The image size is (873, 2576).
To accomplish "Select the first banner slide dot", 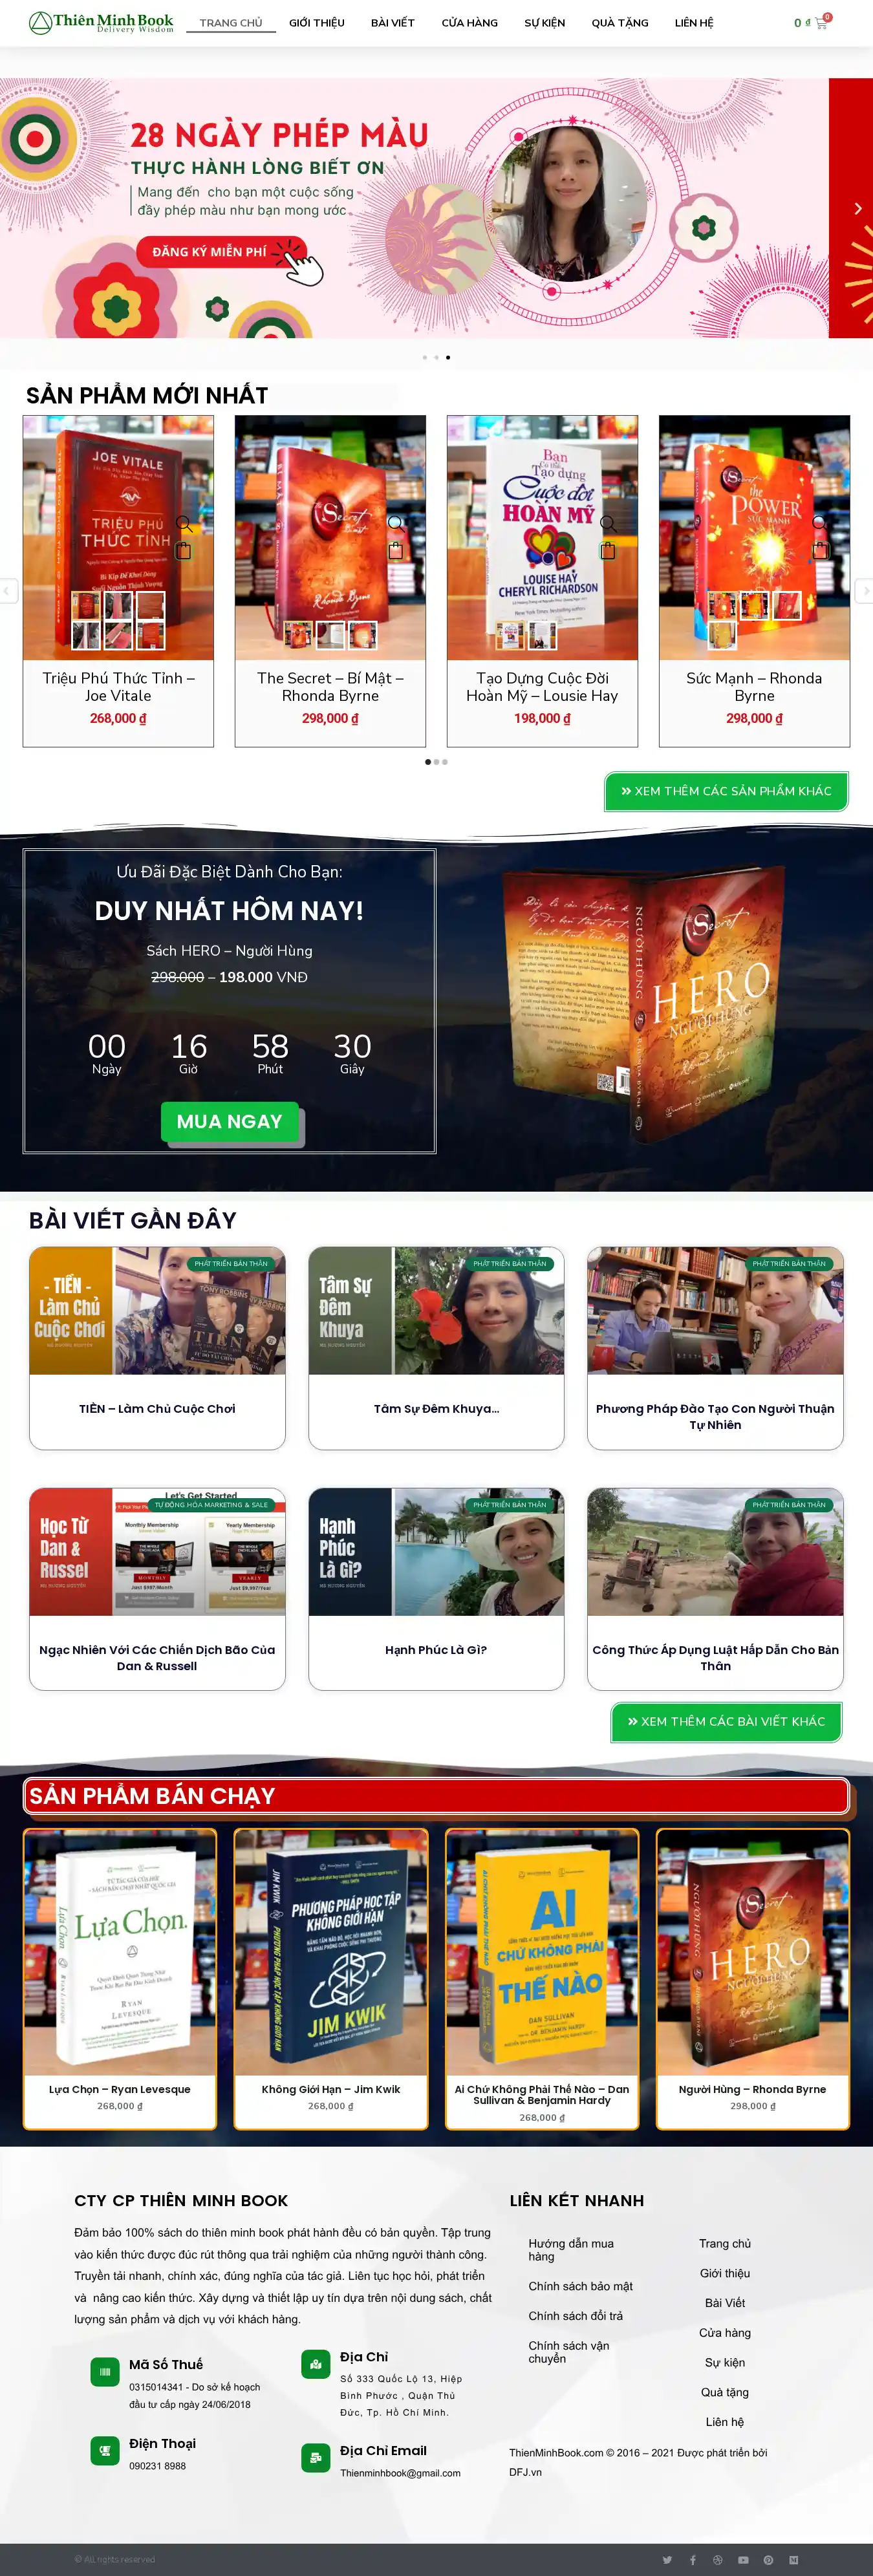I will pos(425,357).
